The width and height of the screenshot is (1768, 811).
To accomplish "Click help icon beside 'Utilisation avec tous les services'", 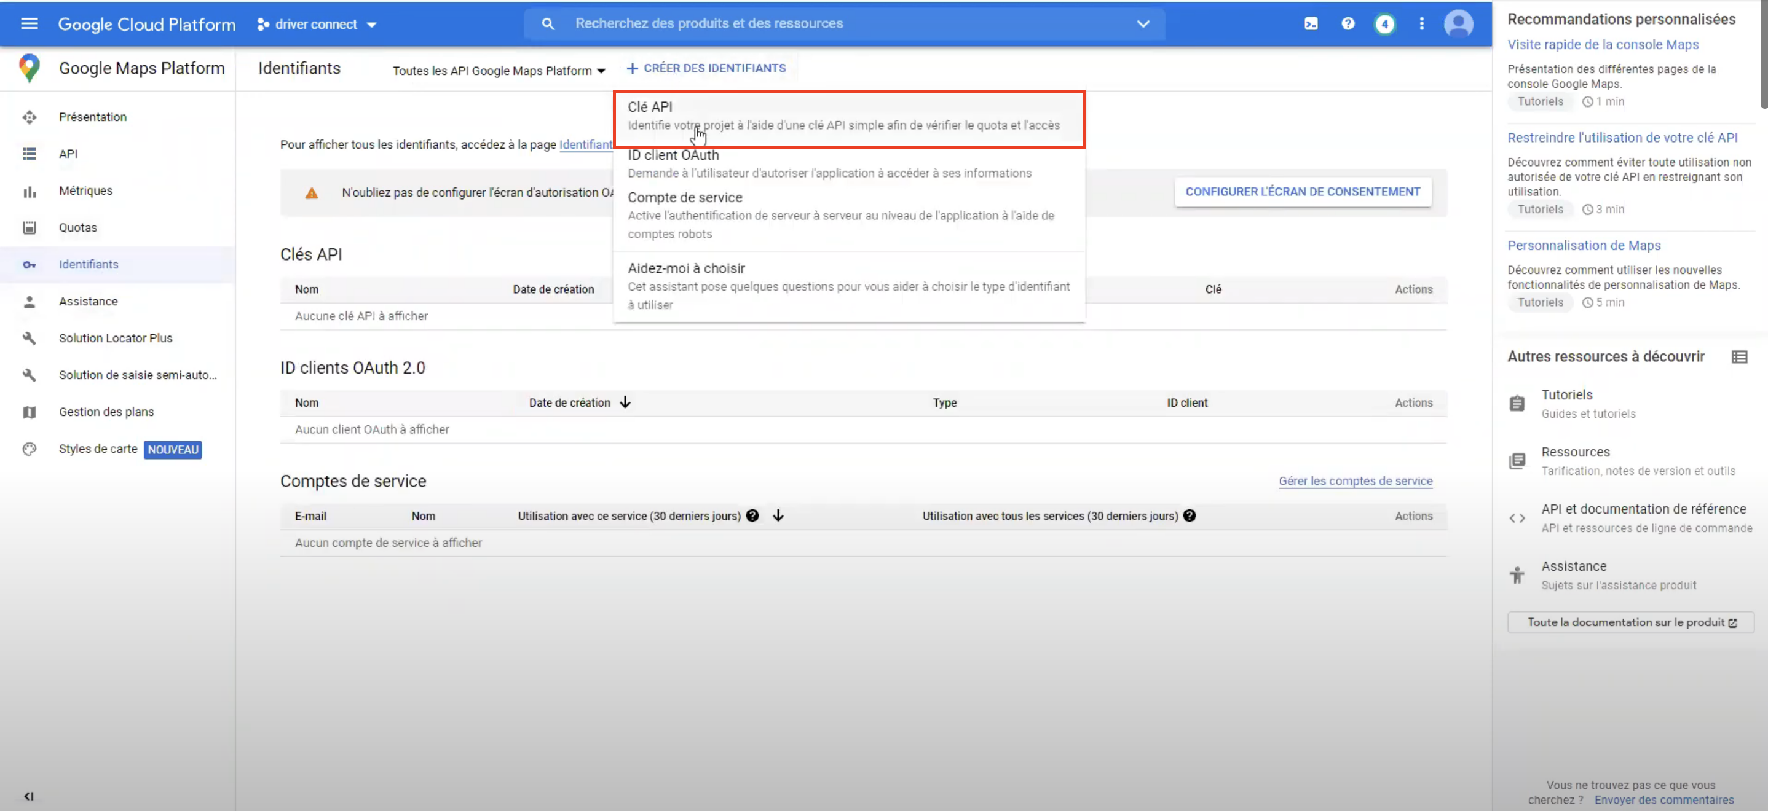I will coord(1190,516).
